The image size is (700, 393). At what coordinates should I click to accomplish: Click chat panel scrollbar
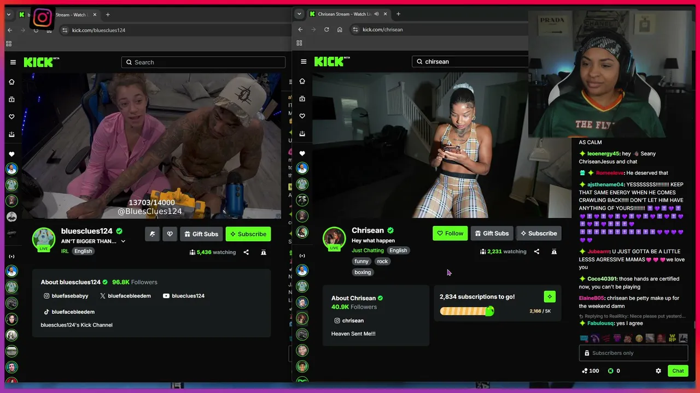pos(695,325)
